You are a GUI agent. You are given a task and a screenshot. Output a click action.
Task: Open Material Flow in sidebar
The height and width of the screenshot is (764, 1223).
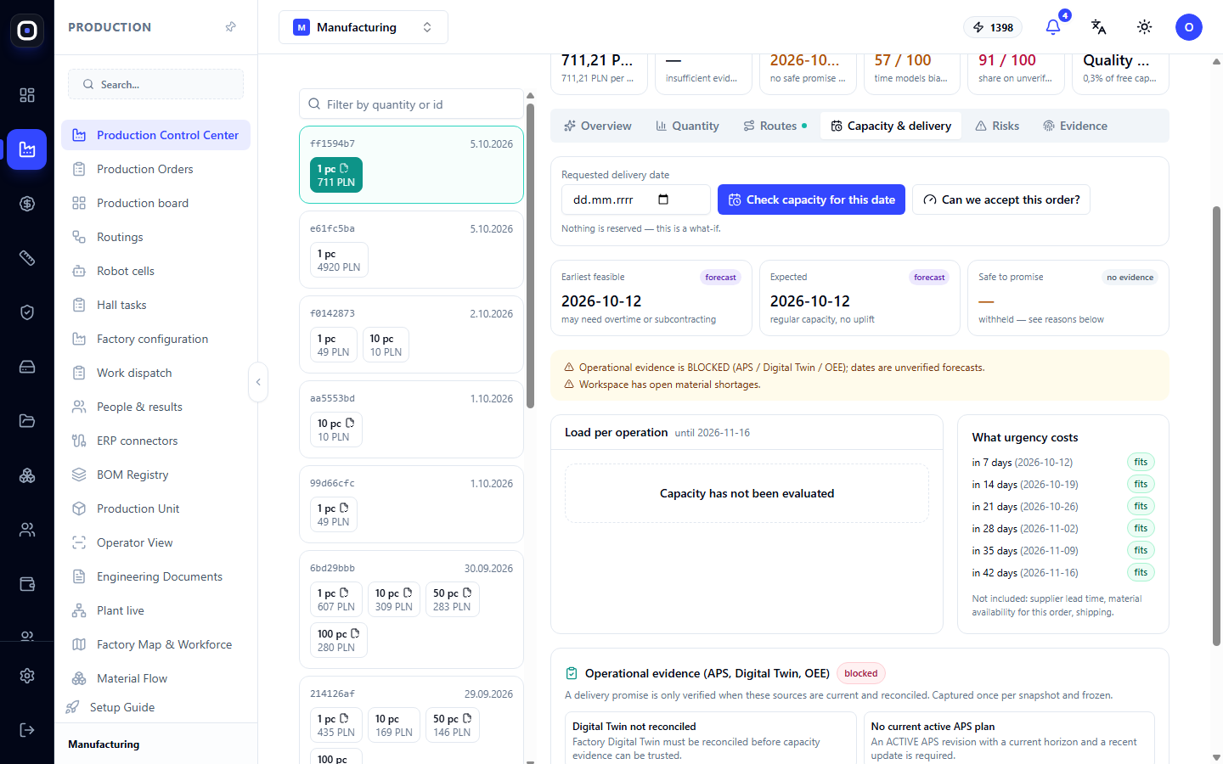pyautogui.click(x=155, y=678)
